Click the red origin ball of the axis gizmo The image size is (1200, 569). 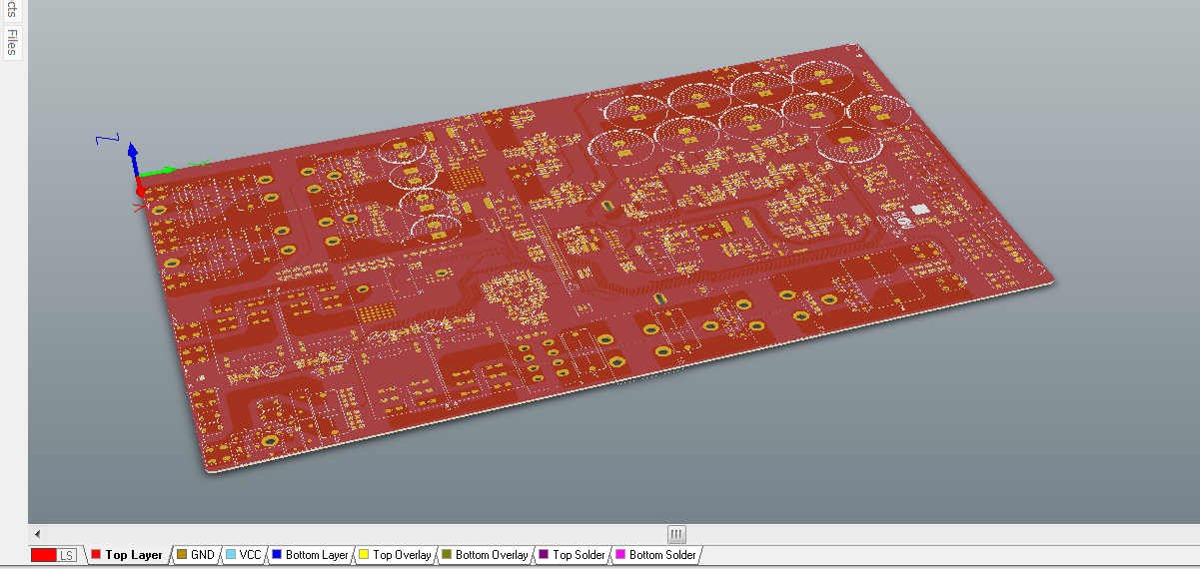click(x=141, y=189)
